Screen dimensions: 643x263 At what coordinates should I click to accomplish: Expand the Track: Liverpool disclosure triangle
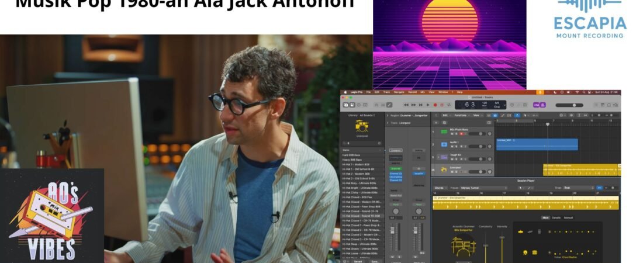click(x=388, y=123)
